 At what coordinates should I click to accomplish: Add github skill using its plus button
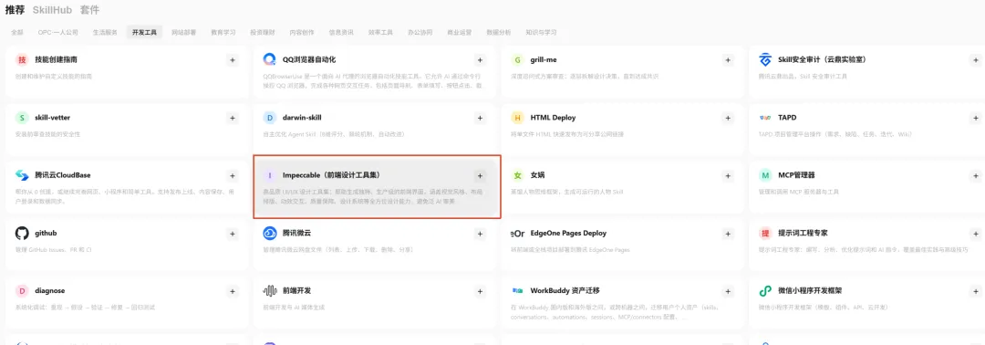click(233, 234)
